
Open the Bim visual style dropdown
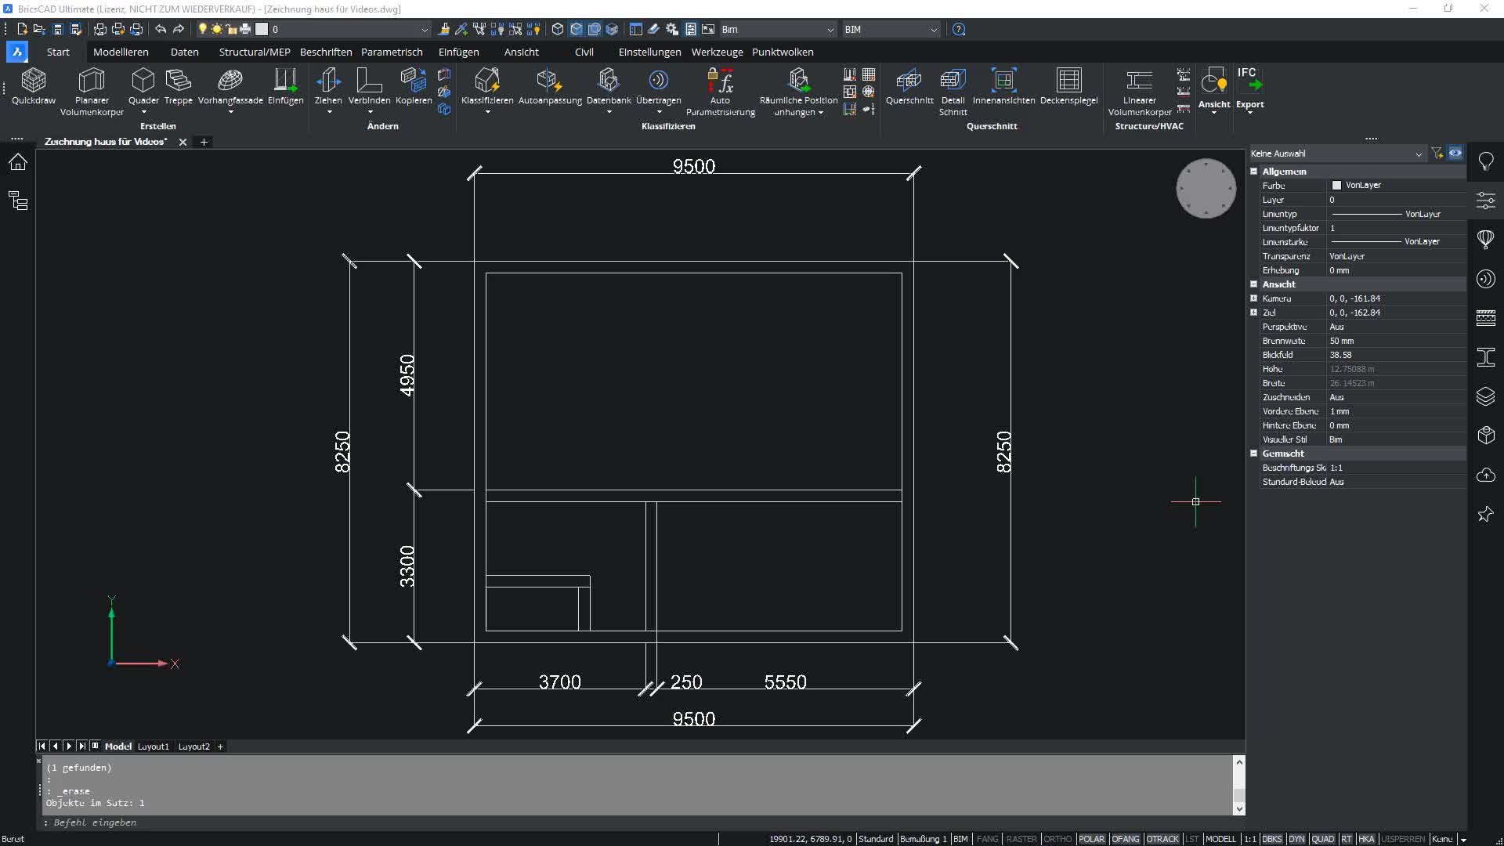click(x=778, y=29)
